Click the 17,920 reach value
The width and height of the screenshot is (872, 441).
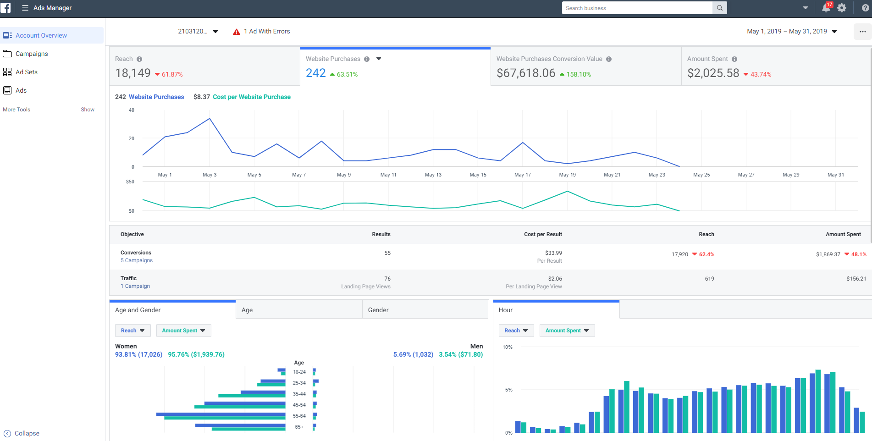click(680, 254)
